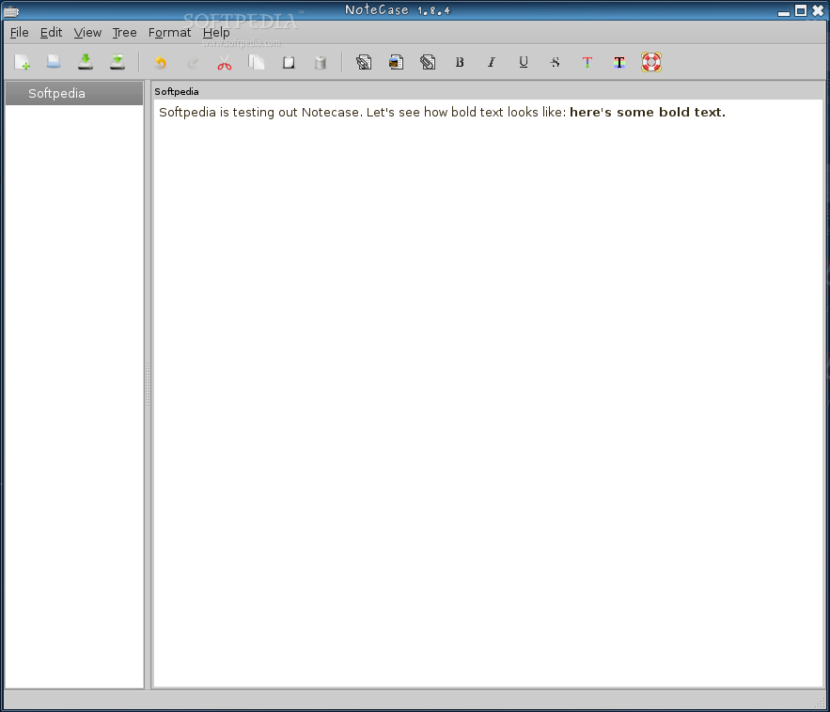830x712 pixels.
Task: Click the Softpedia node title above the note
Action: click(x=177, y=91)
